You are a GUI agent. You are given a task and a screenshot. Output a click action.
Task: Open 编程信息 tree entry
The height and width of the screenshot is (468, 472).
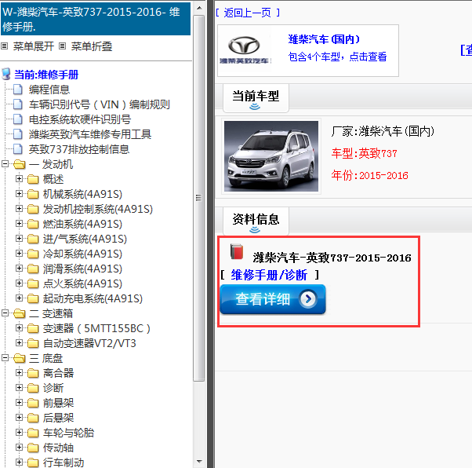(49, 90)
